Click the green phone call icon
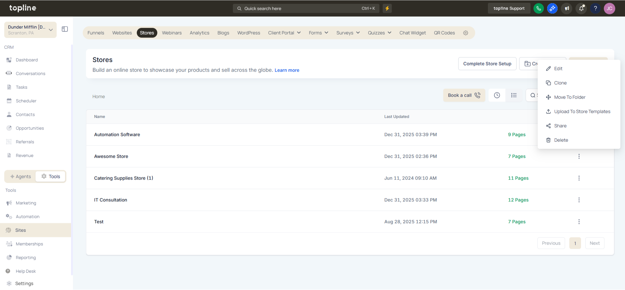Screen dimensions: 625x290 pyautogui.click(x=538, y=8)
